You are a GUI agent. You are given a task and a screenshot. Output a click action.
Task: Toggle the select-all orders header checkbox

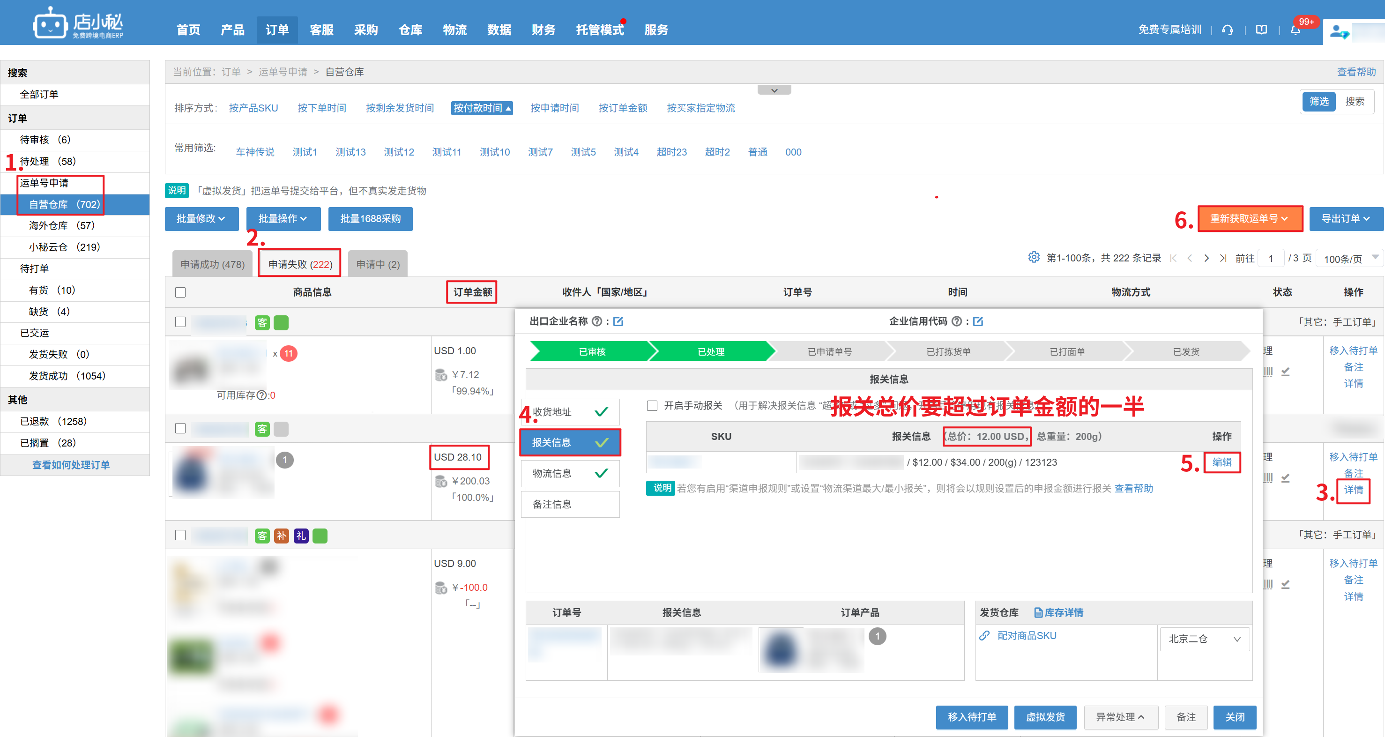(x=180, y=292)
